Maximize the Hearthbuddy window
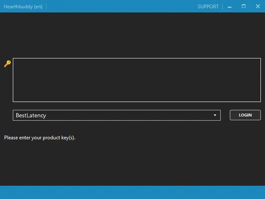265x199 pixels. [243, 6]
